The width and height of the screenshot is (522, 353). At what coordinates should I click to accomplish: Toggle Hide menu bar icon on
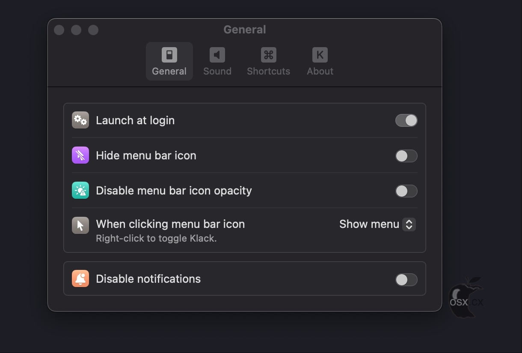[406, 156]
